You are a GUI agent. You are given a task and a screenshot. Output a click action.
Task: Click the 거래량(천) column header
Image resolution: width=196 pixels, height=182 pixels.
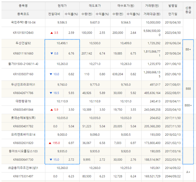click(x=152, y=6)
